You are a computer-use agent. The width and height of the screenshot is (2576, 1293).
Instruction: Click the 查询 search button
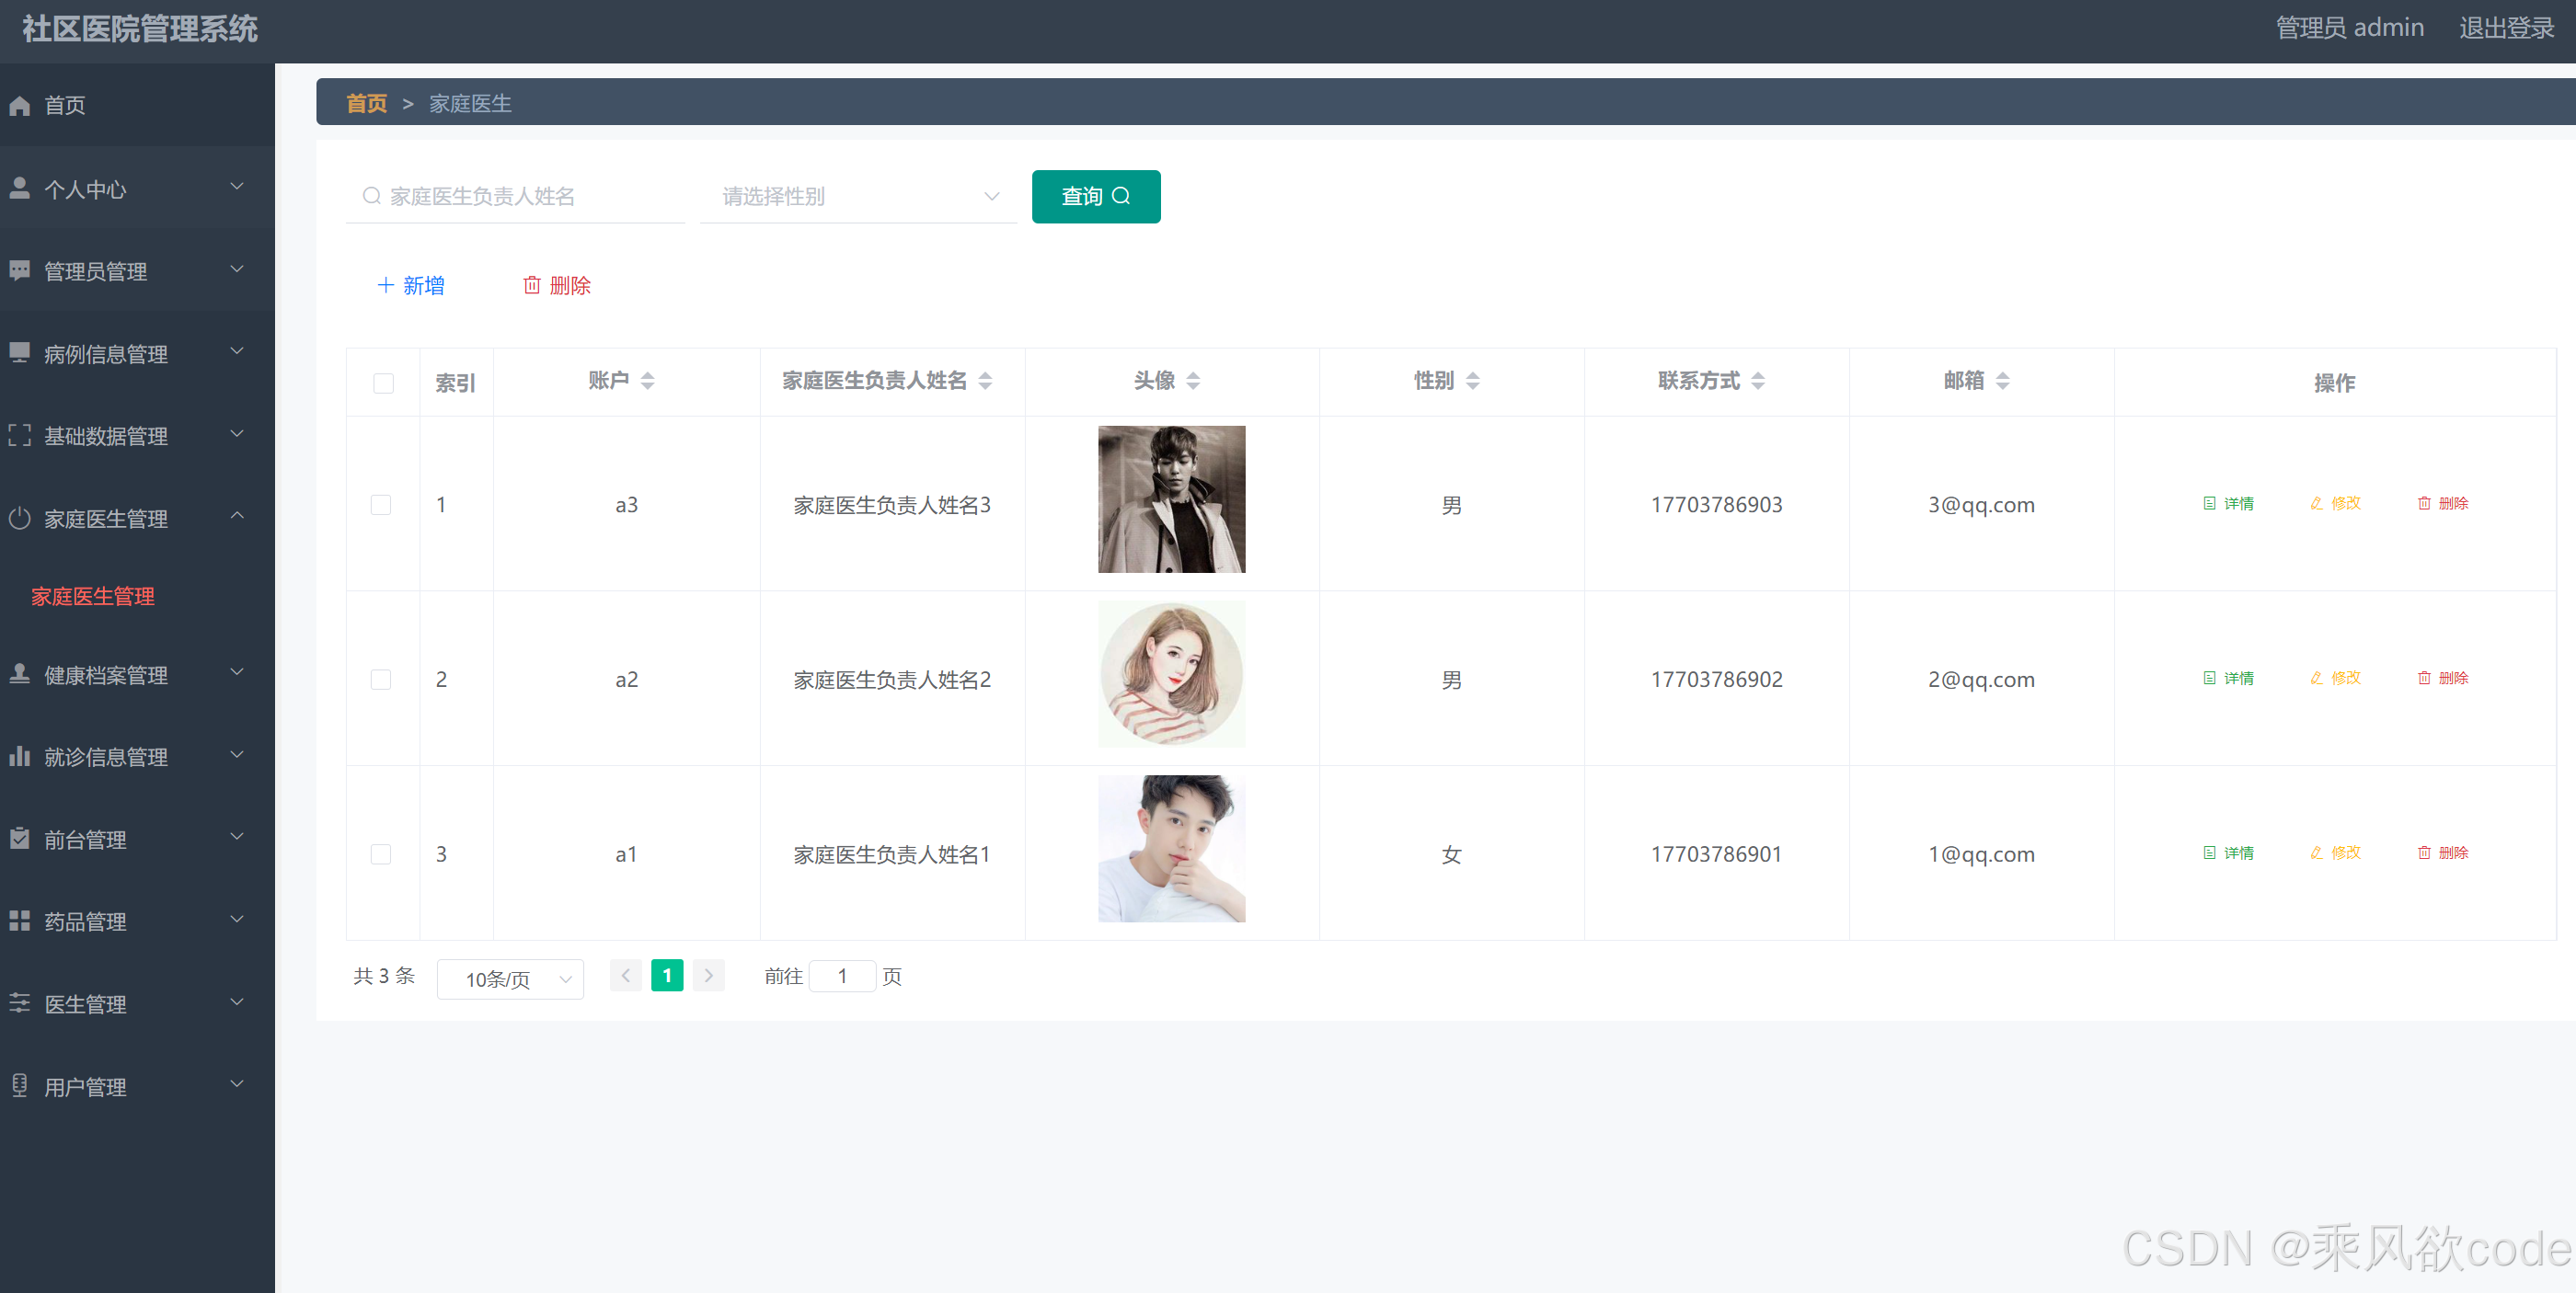1095,196
